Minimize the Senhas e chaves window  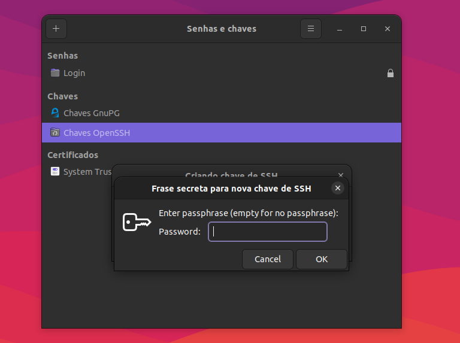click(340, 29)
